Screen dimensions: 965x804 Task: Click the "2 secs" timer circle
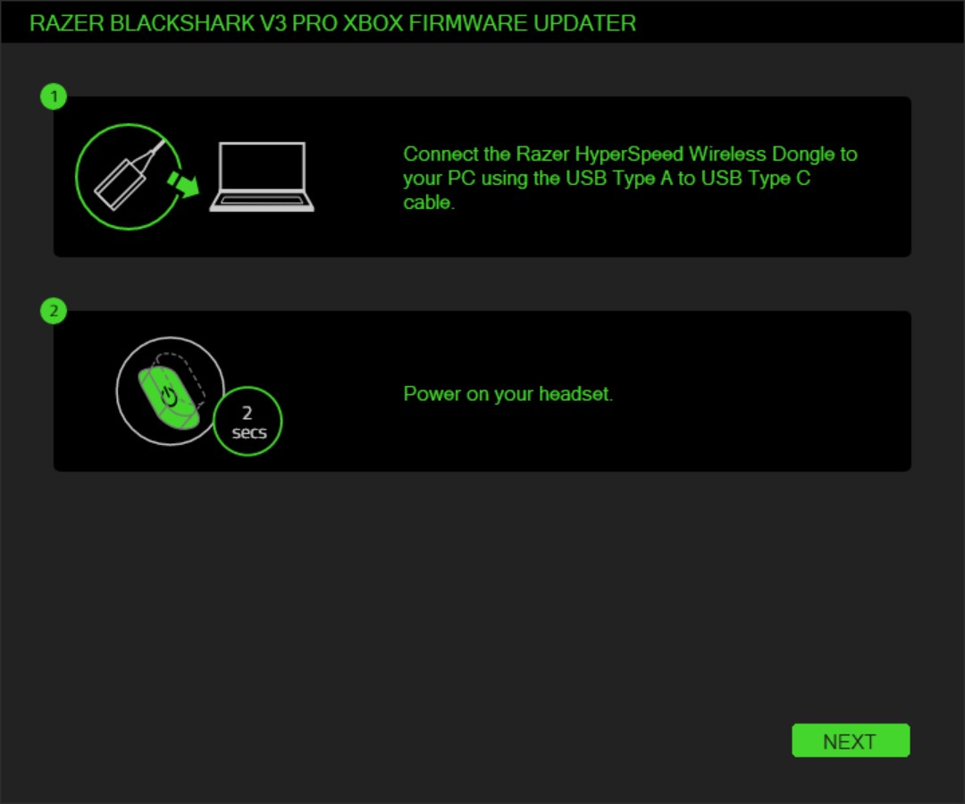click(248, 422)
